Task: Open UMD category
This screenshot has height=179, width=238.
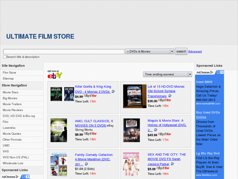Action: [6, 145]
